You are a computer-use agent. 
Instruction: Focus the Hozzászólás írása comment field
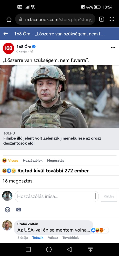coord(57,197)
